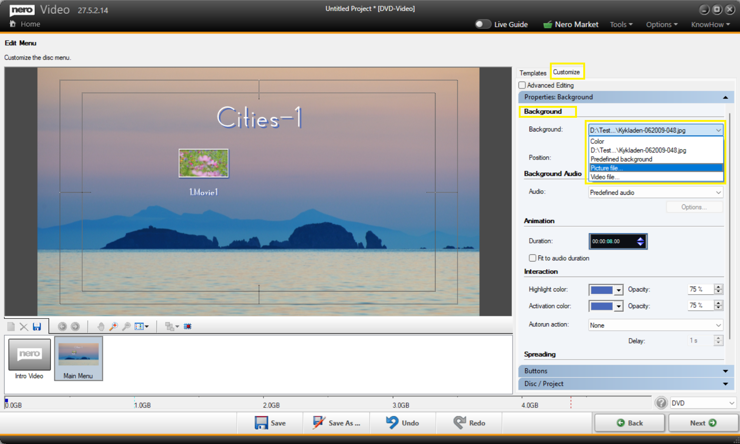
Task: Click the blue floppy disk save template icon
Action: pyautogui.click(x=37, y=326)
